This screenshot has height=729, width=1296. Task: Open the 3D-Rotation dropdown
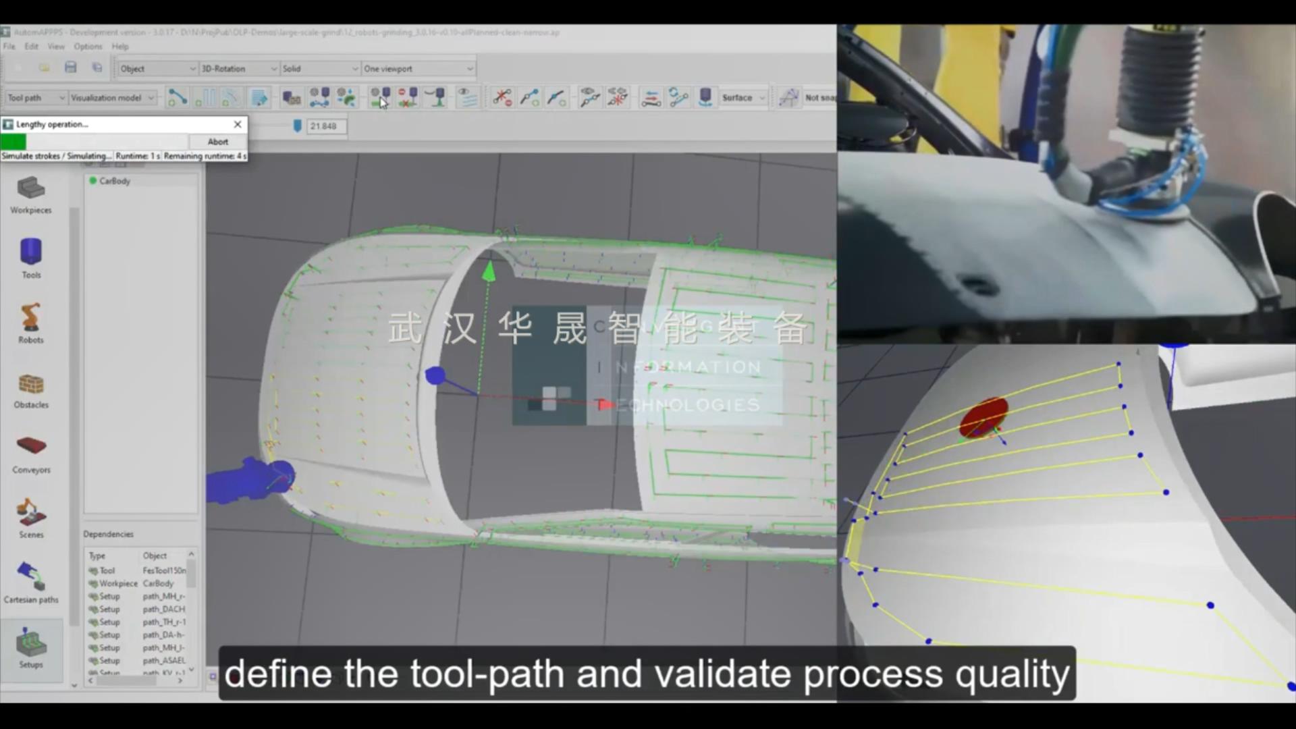click(239, 69)
